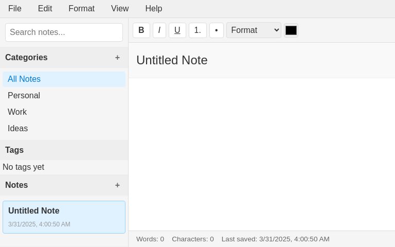Select the Untitled Note in notes list
Image resolution: width=395 pixels, height=247 pixels.
pos(64,217)
